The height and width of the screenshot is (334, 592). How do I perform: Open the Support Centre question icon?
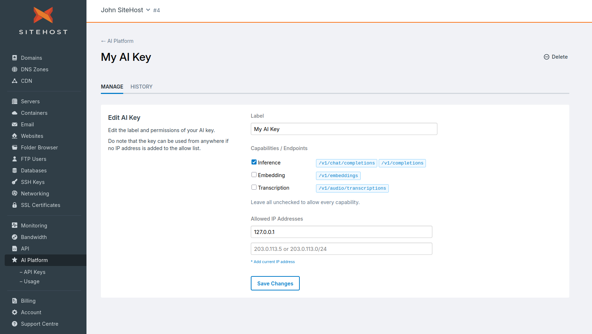(x=14, y=324)
